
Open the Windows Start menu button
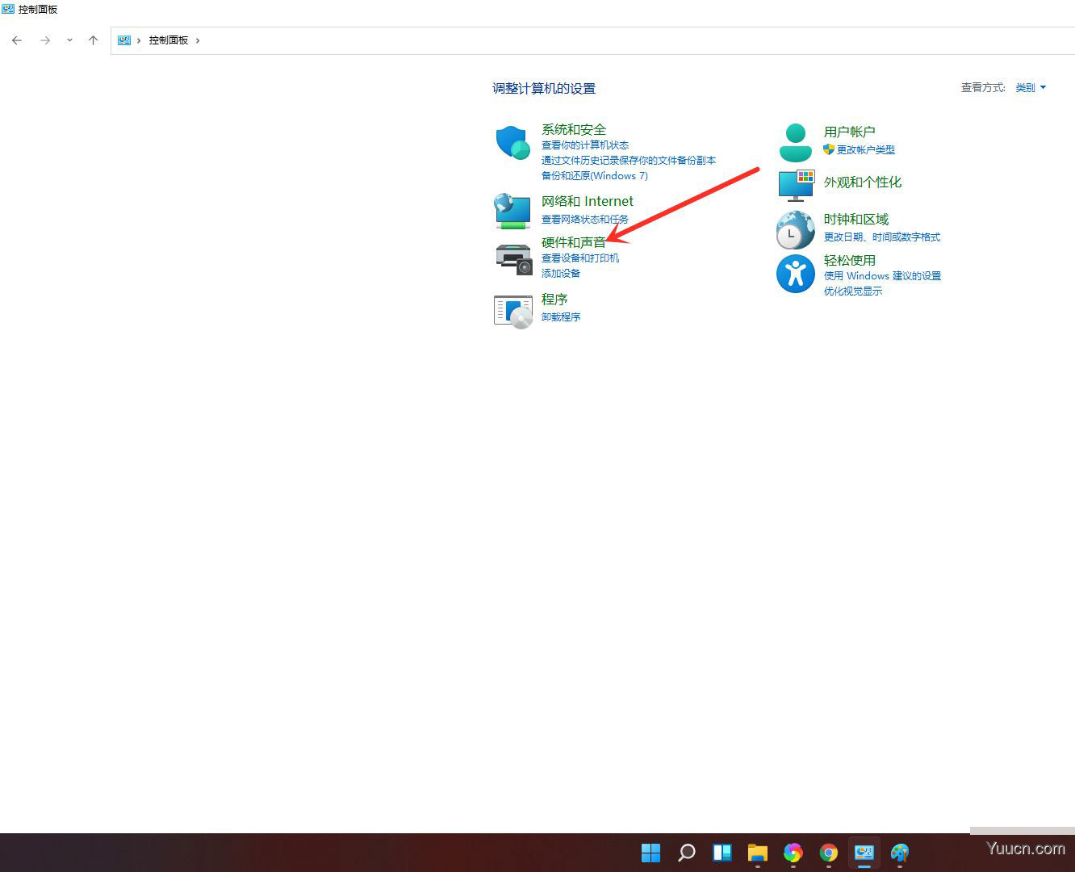click(650, 853)
